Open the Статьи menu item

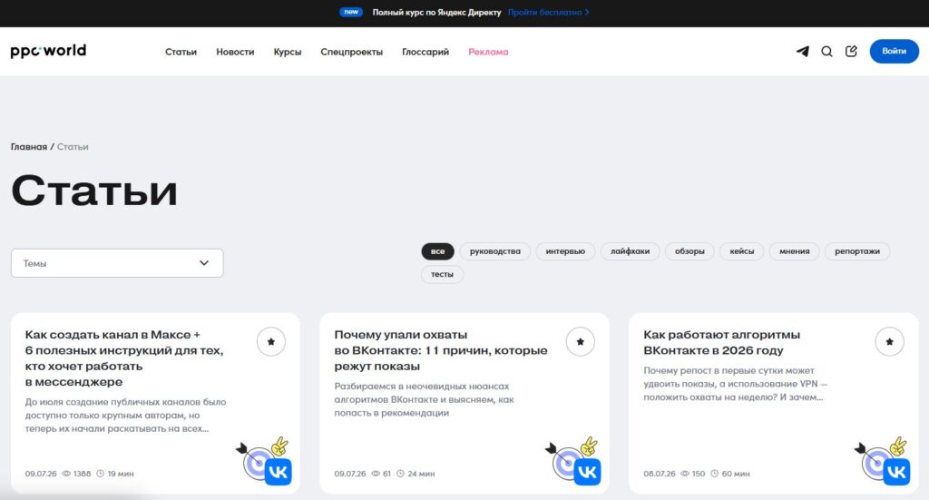point(181,52)
